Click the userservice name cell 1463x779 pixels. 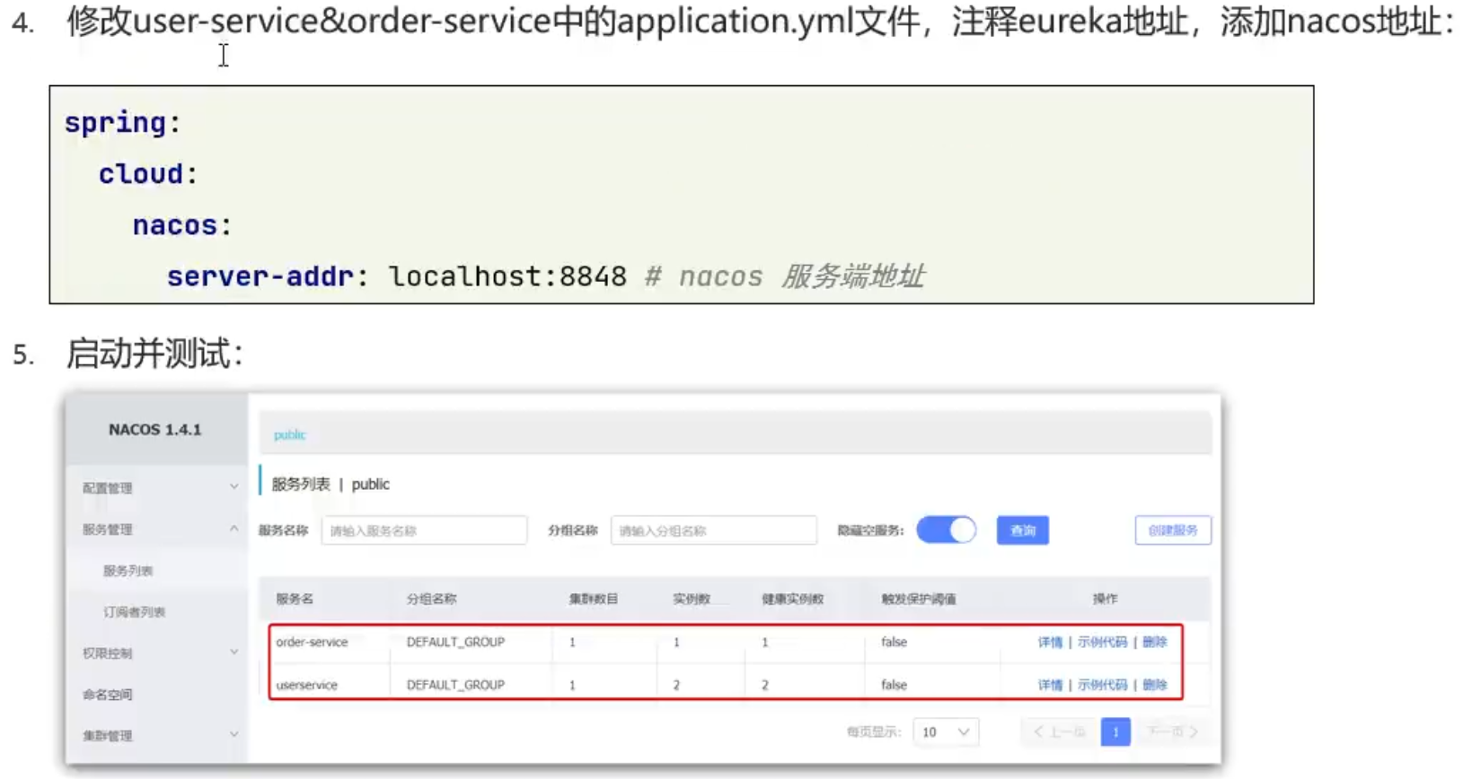coord(306,685)
